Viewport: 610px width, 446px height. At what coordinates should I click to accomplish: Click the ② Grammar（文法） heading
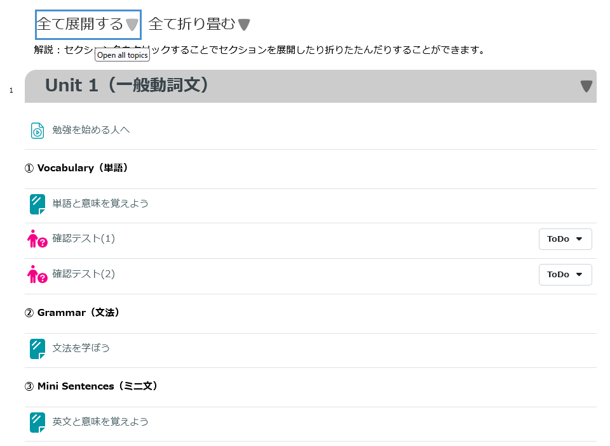coord(72,313)
